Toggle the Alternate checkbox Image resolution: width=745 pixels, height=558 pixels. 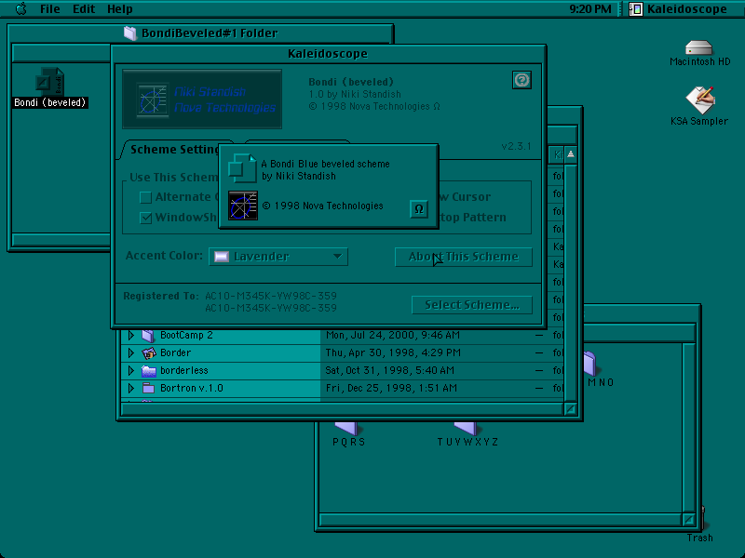pyautogui.click(x=145, y=197)
